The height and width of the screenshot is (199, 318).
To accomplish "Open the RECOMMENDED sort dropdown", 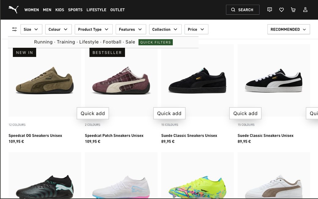I will click(x=289, y=29).
